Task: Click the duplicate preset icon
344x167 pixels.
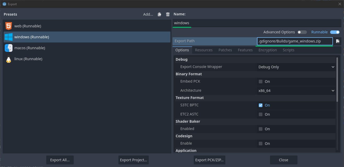Action: coord(159,14)
